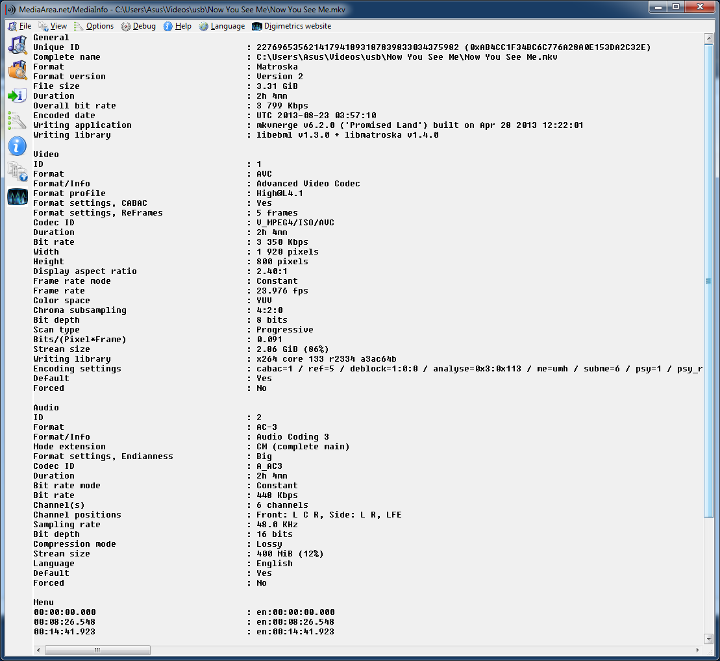Click the 'Progressive' scan type value
This screenshot has height=661, width=720.
[x=285, y=330]
